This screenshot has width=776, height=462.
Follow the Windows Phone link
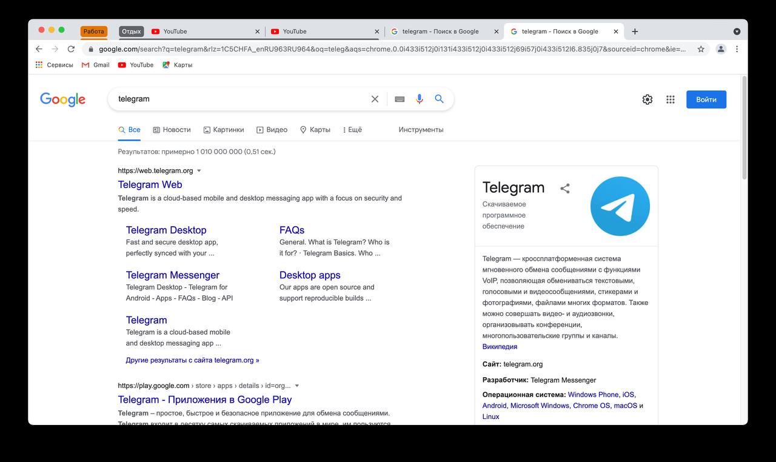pos(594,395)
